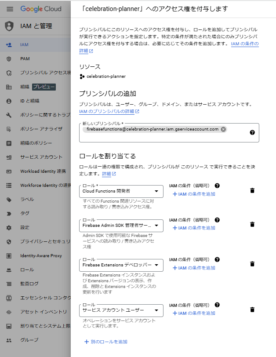Remove the firebasefunctions principal chip
The height and width of the screenshot is (357, 276).
point(223,129)
